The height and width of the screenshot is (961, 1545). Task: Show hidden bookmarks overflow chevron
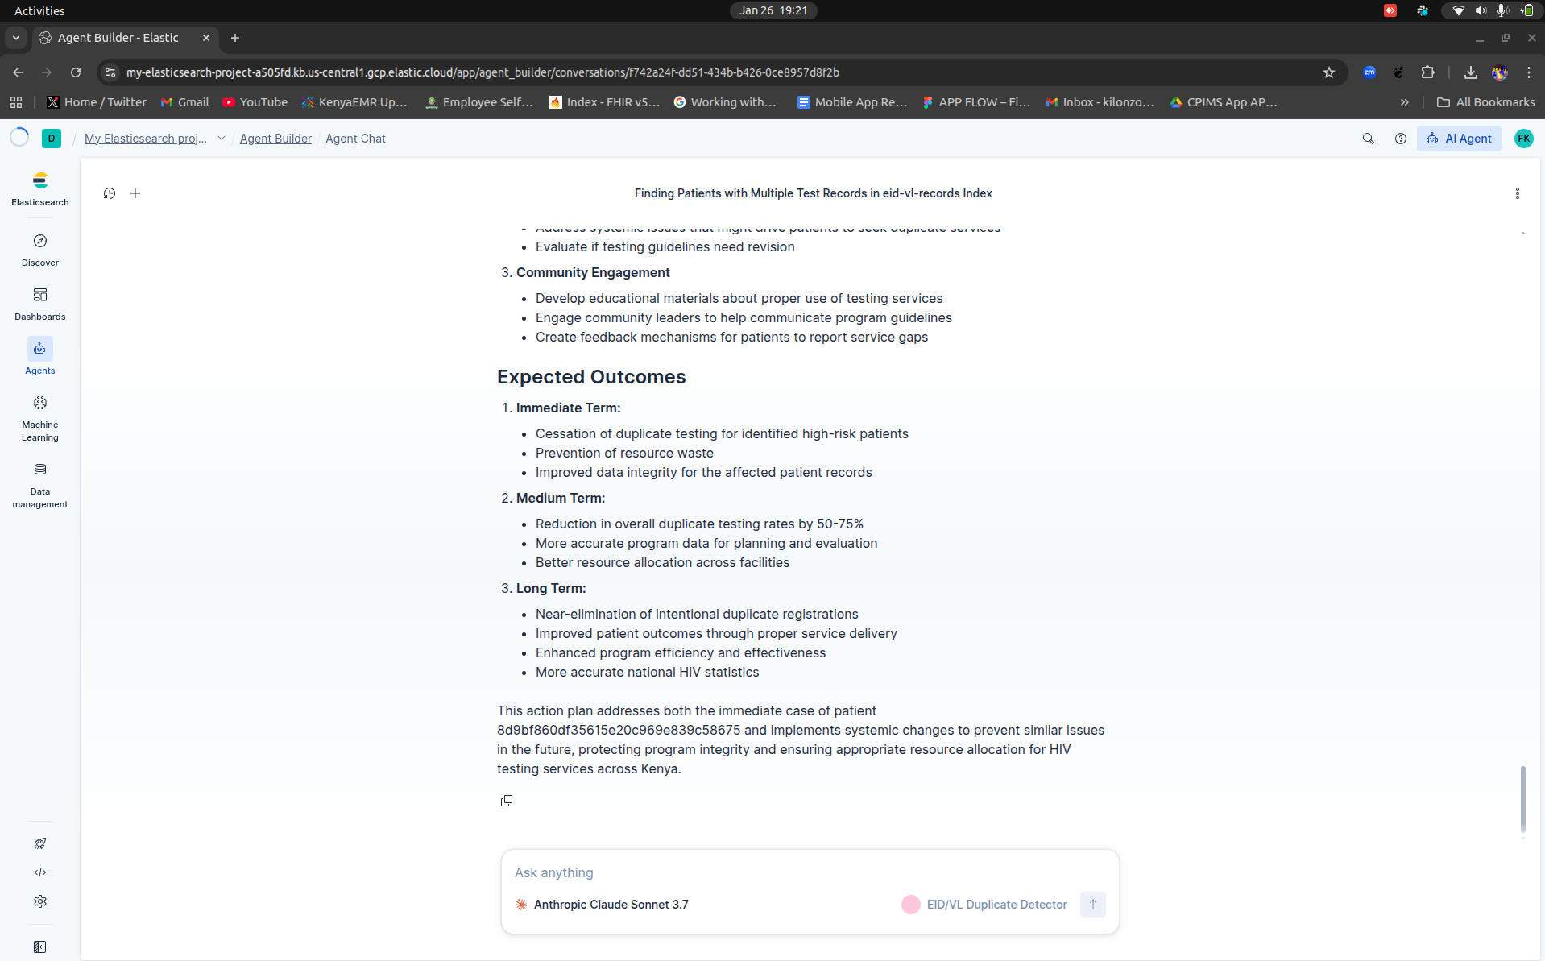pos(1404,102)
